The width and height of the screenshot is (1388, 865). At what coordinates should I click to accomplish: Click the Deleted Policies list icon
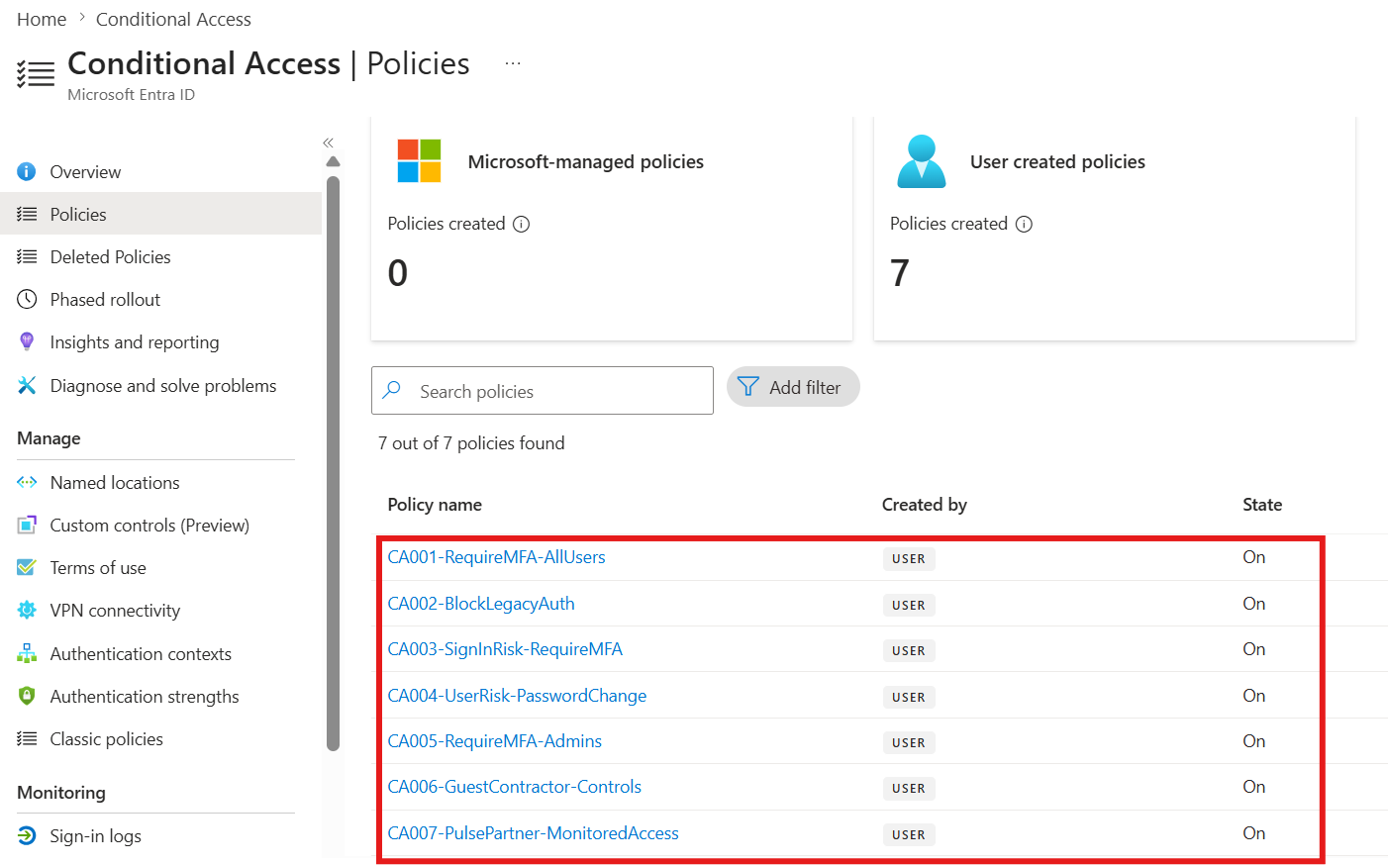[x=27, y=257]
